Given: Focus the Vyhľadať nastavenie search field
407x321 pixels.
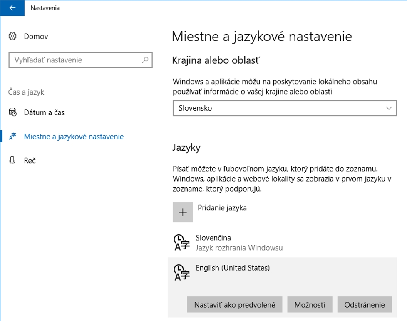Looking at the screenshot, I should pyautogui.click(x=75, y=60).
